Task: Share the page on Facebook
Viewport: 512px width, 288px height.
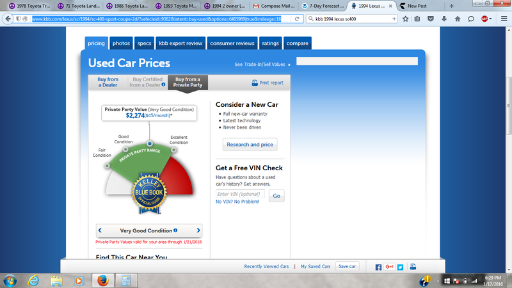Action: (378, 267)
